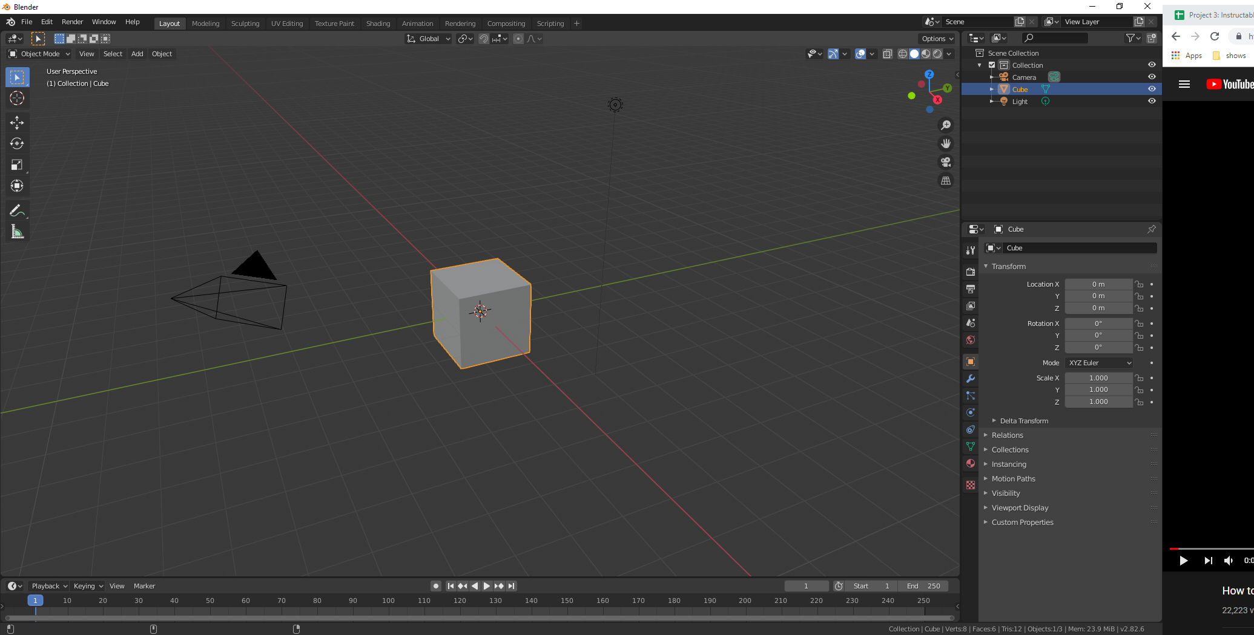Screen dimensions: 1254x635
Task: Open the Modifier properties wrench tab
Action: (x=971, y=379)
